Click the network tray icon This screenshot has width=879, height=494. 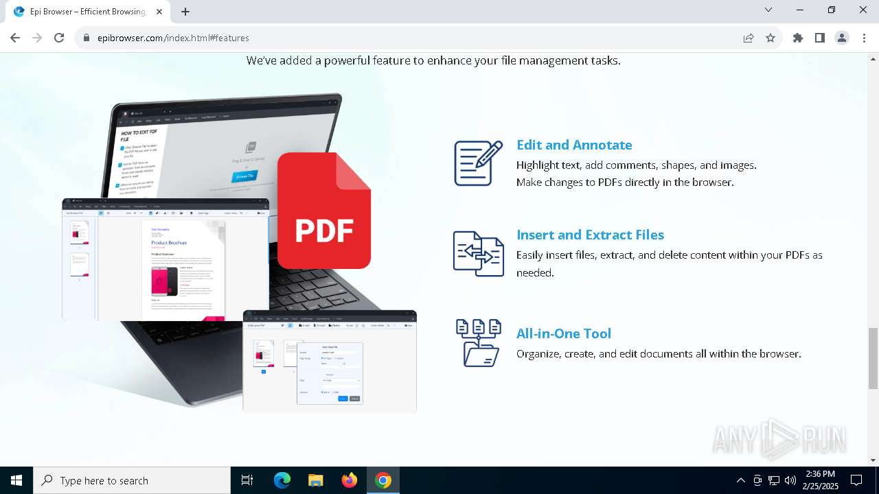pyautogui.click(x=774, y=480)
